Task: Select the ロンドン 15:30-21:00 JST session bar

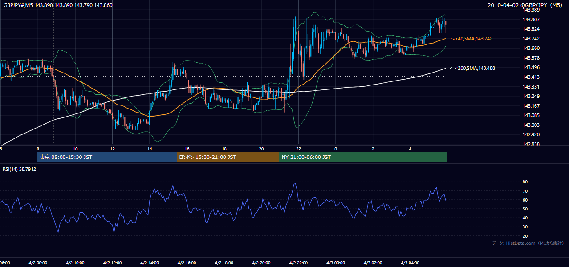Action: pyautogui.click(x=228, y=157)
